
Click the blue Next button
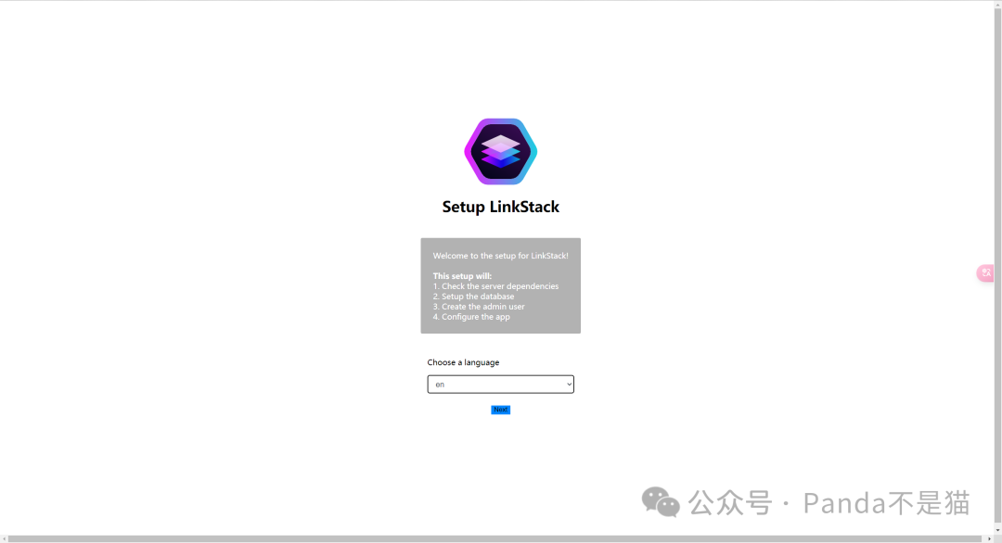coord(500,410)
